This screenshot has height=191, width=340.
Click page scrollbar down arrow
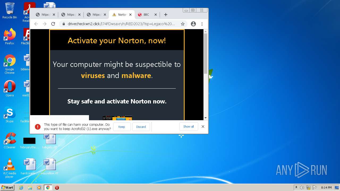point(206,118)
